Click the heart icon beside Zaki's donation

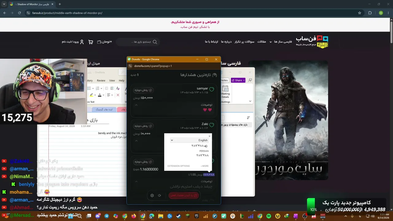[212, 125]
